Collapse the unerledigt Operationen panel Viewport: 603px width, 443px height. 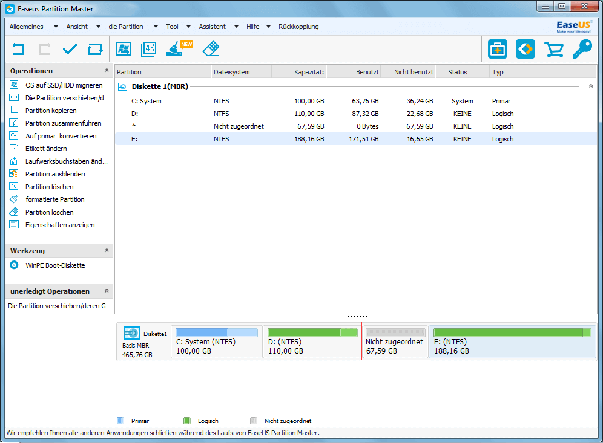click(107, 291)
